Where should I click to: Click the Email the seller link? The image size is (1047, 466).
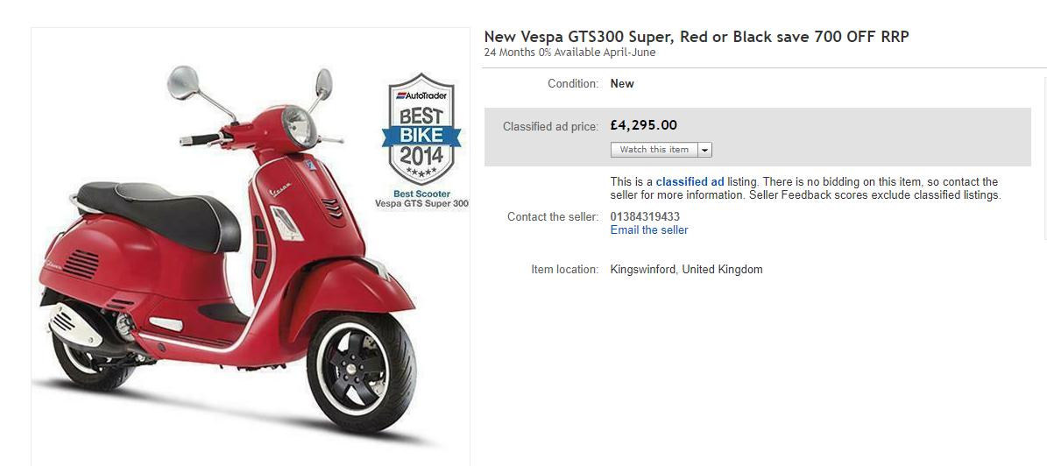point(649,230)
